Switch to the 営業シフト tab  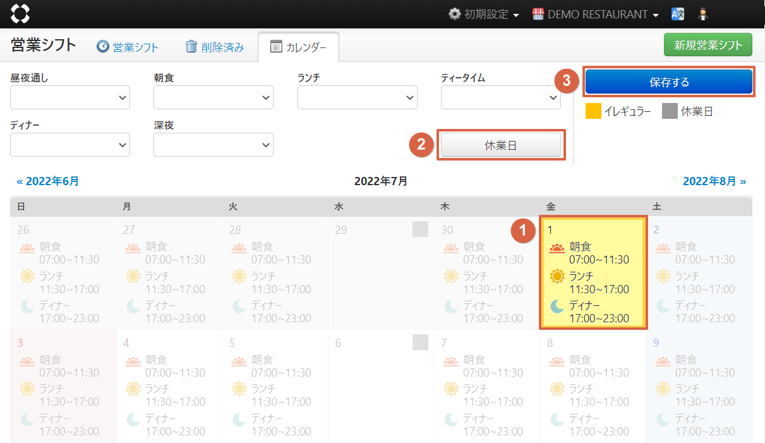pyautogui.click(x=128, y=47)
